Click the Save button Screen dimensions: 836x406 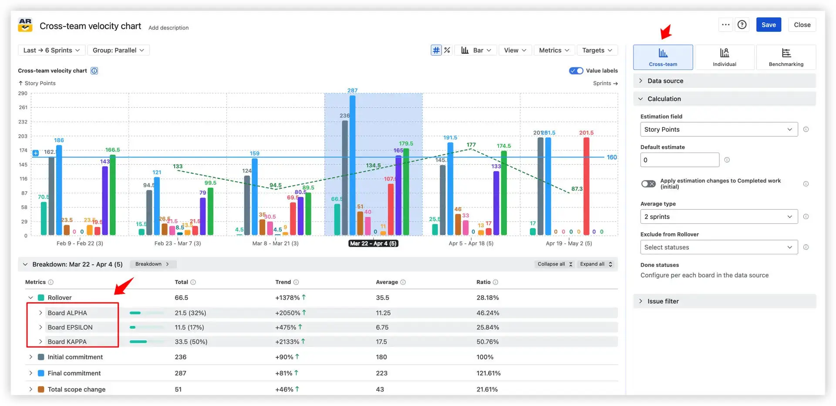(x=769, y=25)
